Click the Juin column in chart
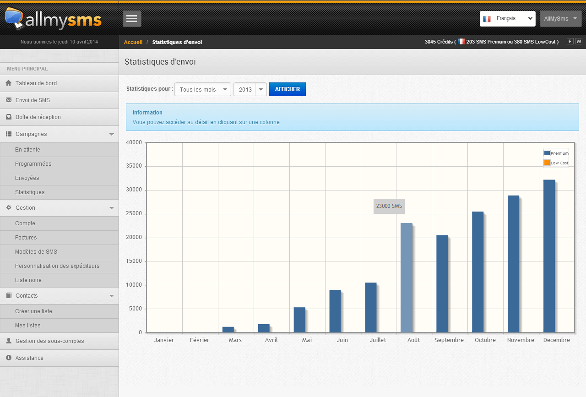Viewport: 586px width, 397px height. (x=335, y=311)
